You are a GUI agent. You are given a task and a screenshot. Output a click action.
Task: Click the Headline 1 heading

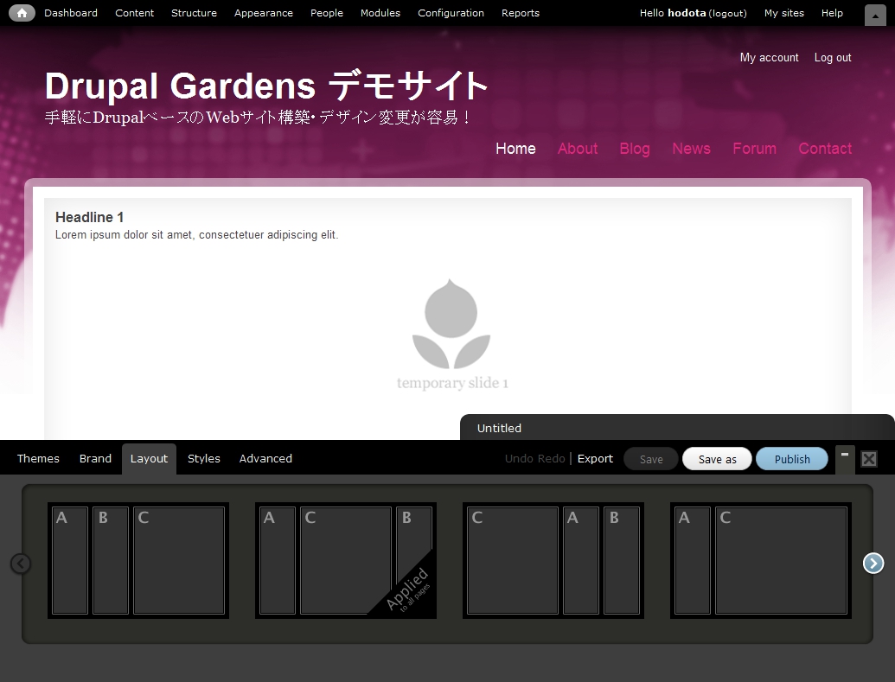click(90, 218)
